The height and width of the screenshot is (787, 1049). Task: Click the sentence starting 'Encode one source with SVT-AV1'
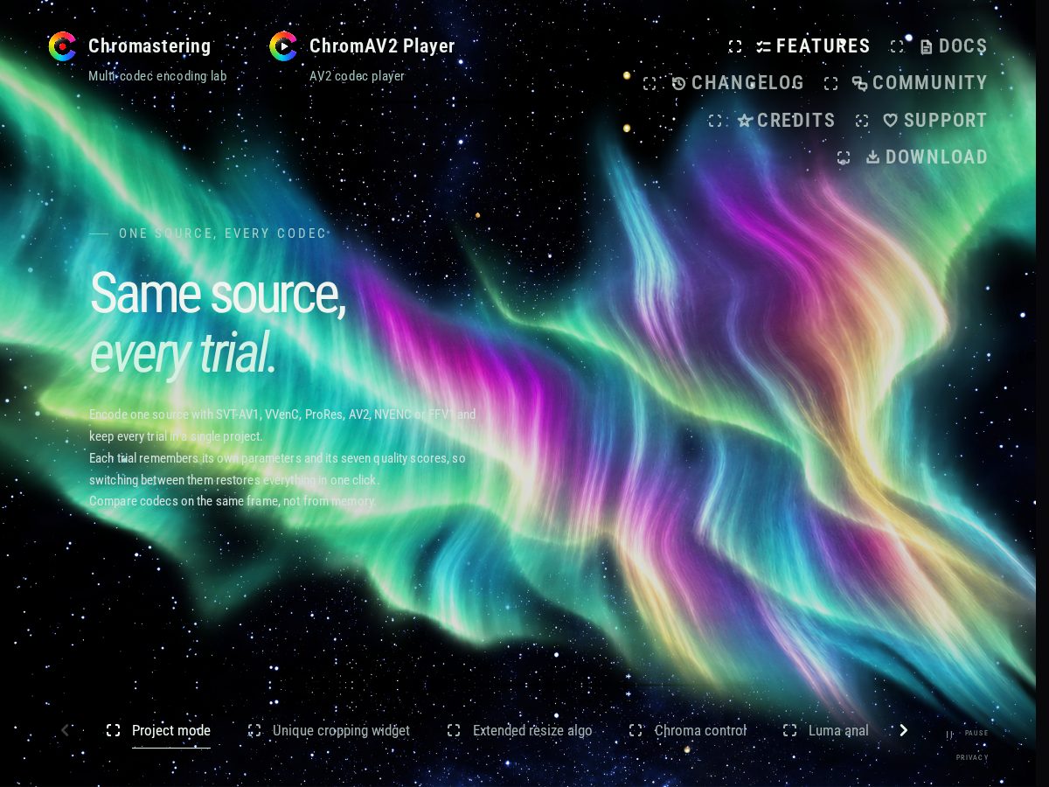[282, 425]
